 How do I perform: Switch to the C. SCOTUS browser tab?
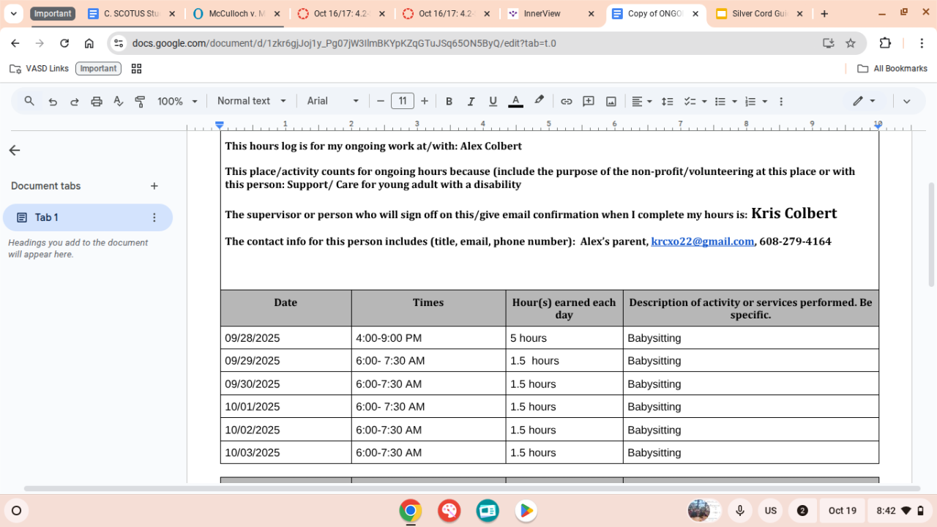click(x=130, y=14)
